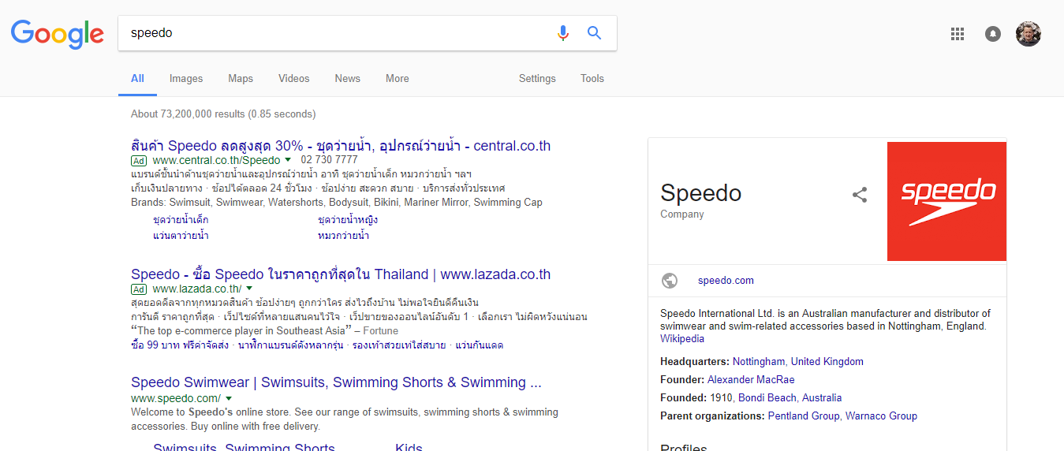Screen dimensions: 1064x451
Task: Open the account profile picture
Action: coord(1029,34)
